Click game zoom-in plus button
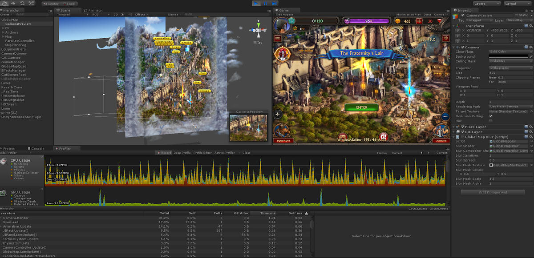Image resolution: width=534 pixels, height=258 pixels. 278,114
